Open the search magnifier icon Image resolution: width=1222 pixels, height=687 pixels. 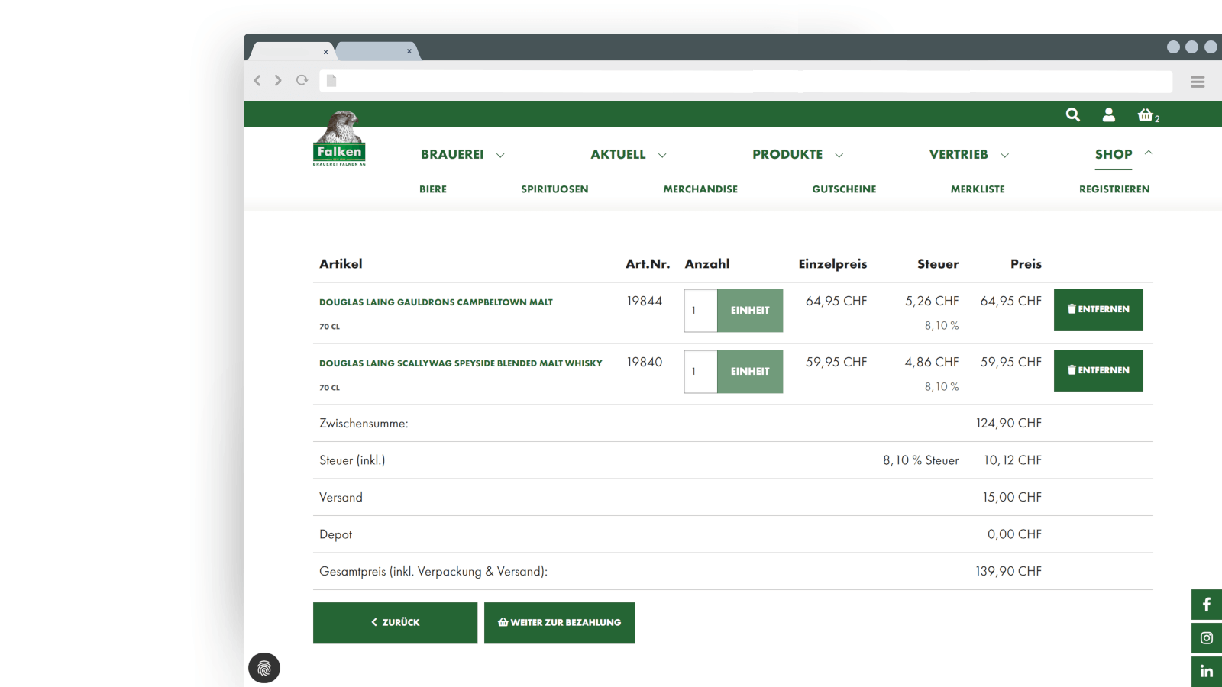click(x=1073, y=114)
